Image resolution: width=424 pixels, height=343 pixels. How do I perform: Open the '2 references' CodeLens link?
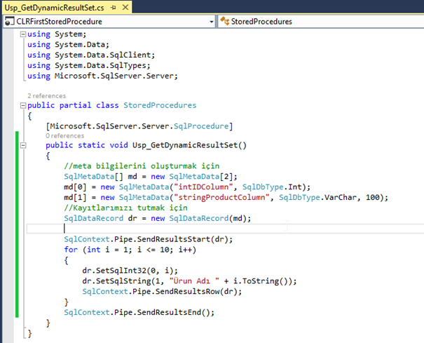pos(46,96)
